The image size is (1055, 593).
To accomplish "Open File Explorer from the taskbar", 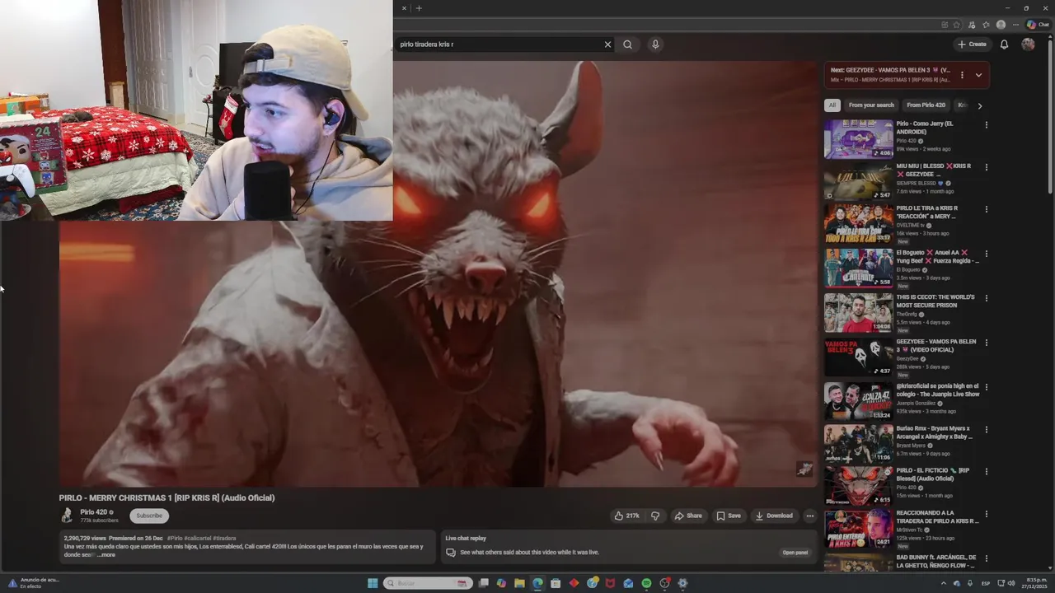I will click(519, 583).
